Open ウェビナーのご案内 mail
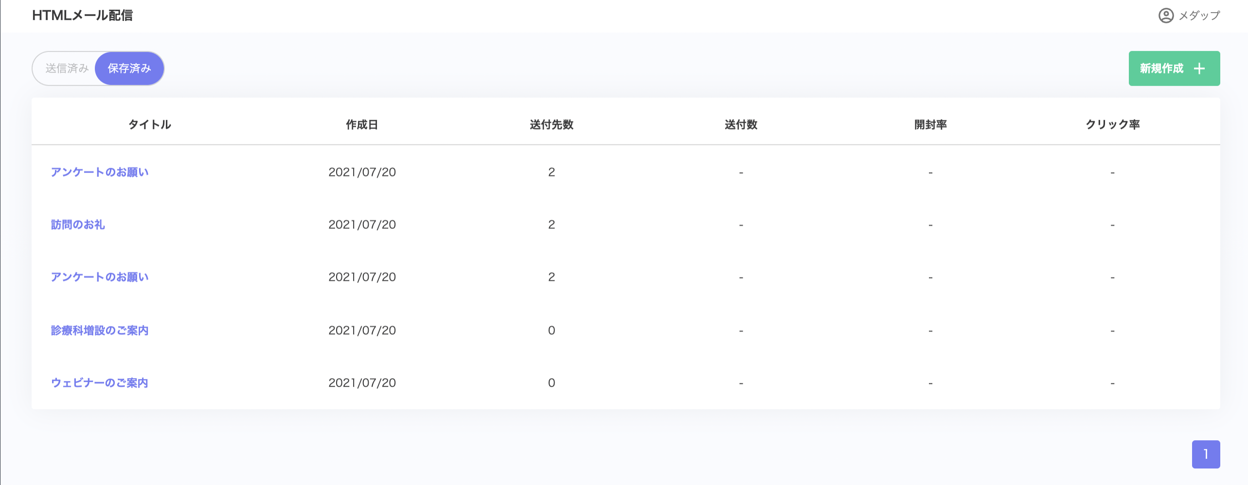Viewport: 1248px width, 485px height. click(100, 383)
